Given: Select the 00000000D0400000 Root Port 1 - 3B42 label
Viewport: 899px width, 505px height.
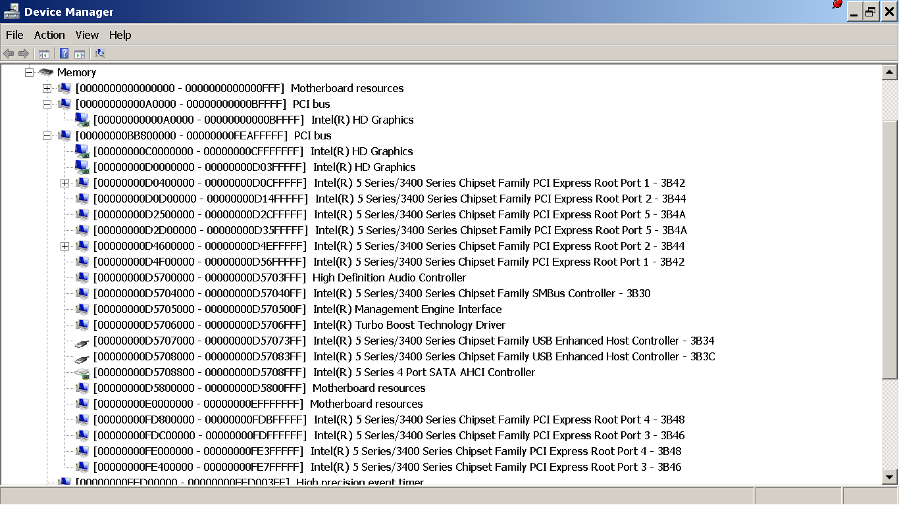Looking at the screenshot, I should [x=389, y=183].
